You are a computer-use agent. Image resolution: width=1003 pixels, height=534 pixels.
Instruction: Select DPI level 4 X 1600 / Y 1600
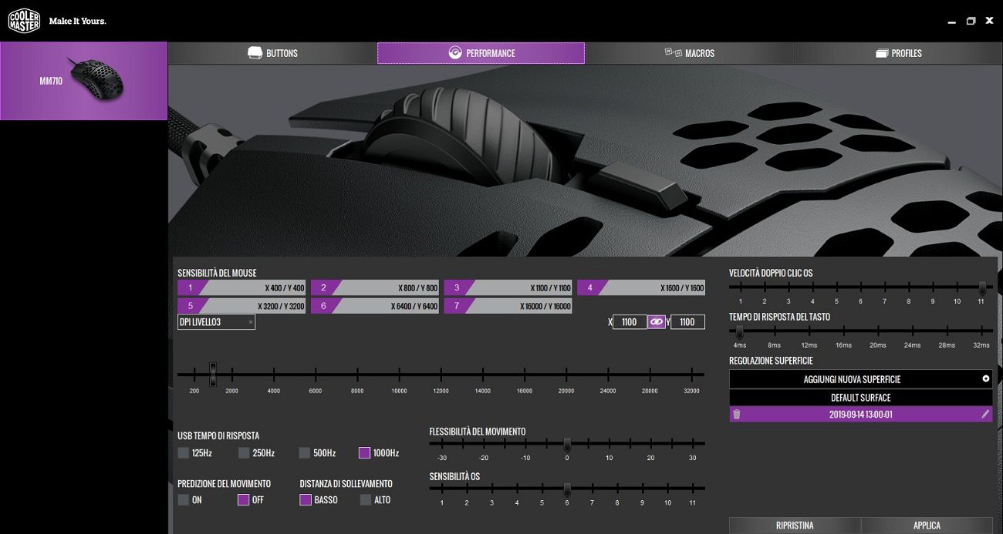coord(641,287)
